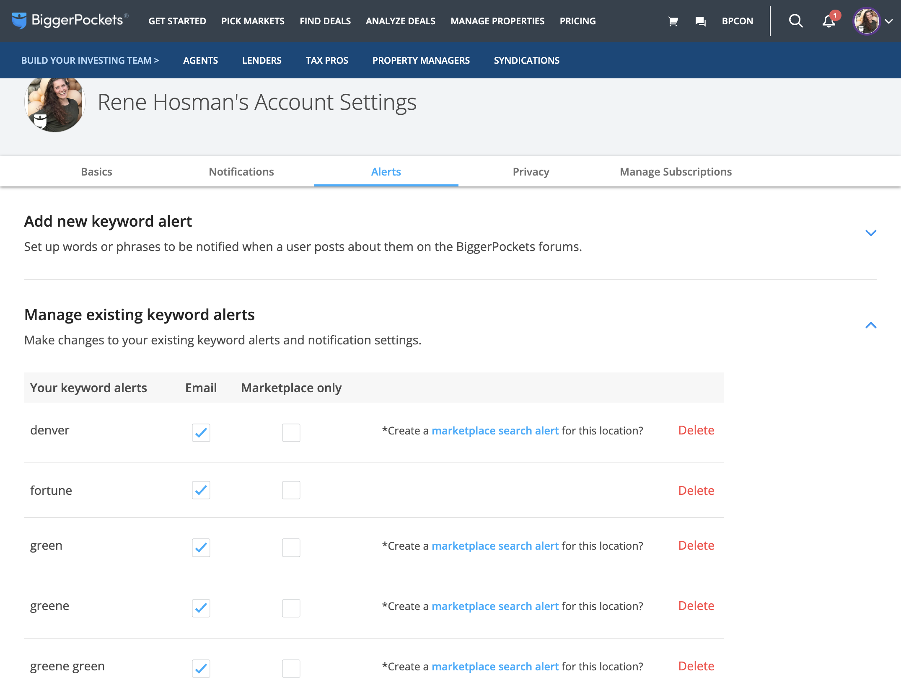Click Build Your Investing Team link
The image size is (901, 698).
(90, 60)
